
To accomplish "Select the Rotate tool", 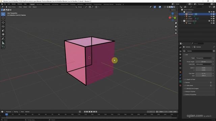I will click(3, 26).
